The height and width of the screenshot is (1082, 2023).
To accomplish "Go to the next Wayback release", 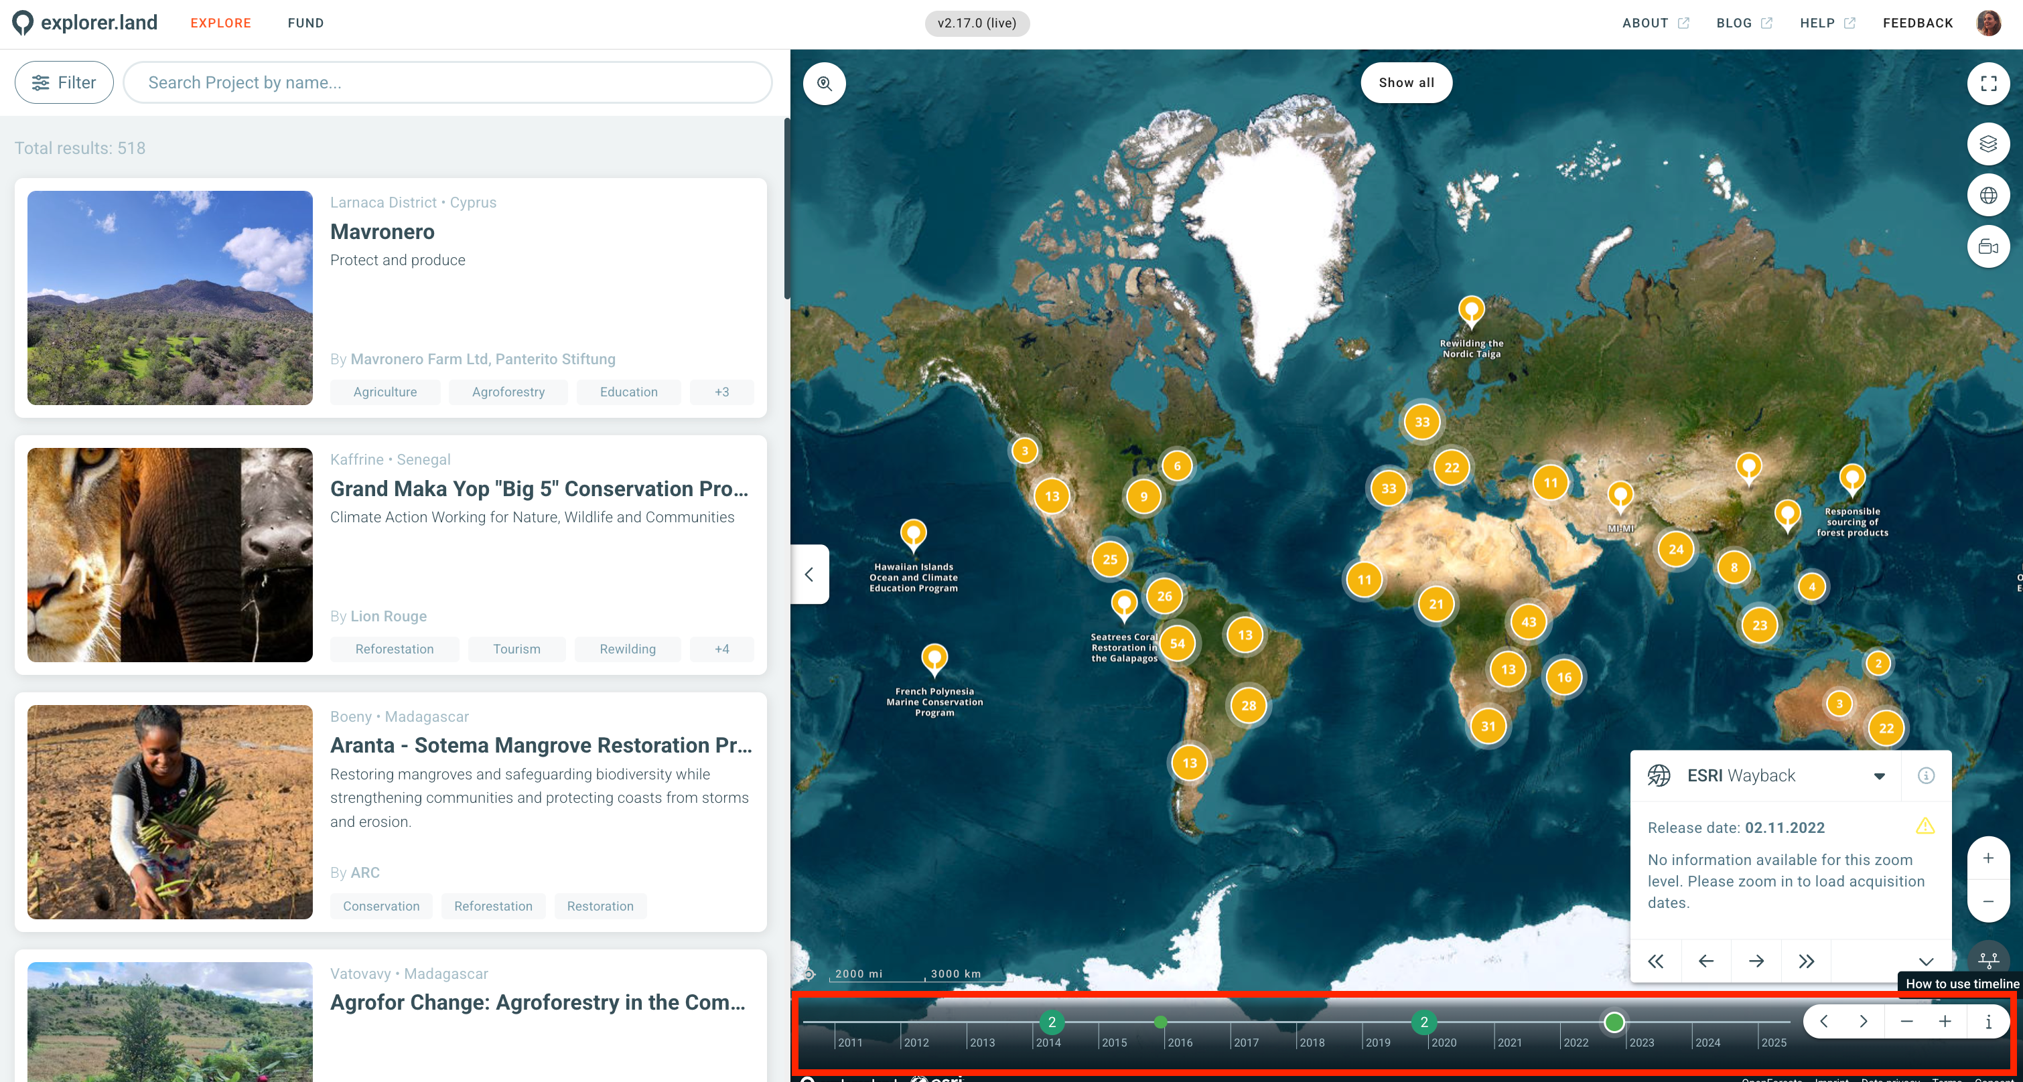I will 1756,961.
